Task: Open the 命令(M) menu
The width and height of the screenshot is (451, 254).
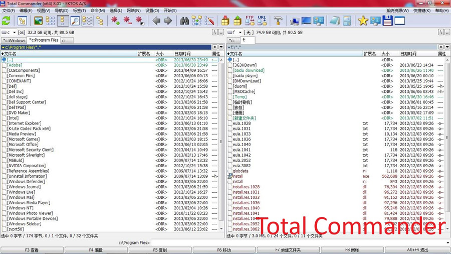Action: (98, 11)
